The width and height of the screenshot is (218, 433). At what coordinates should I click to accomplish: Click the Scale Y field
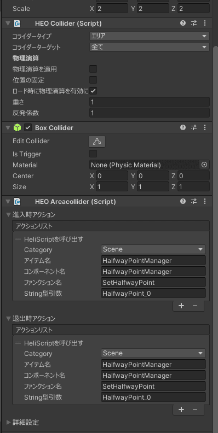(x=153, y=9)
